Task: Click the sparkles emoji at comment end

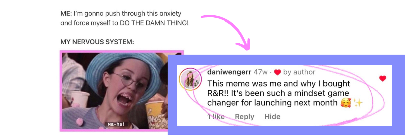Action: [358, 103]
